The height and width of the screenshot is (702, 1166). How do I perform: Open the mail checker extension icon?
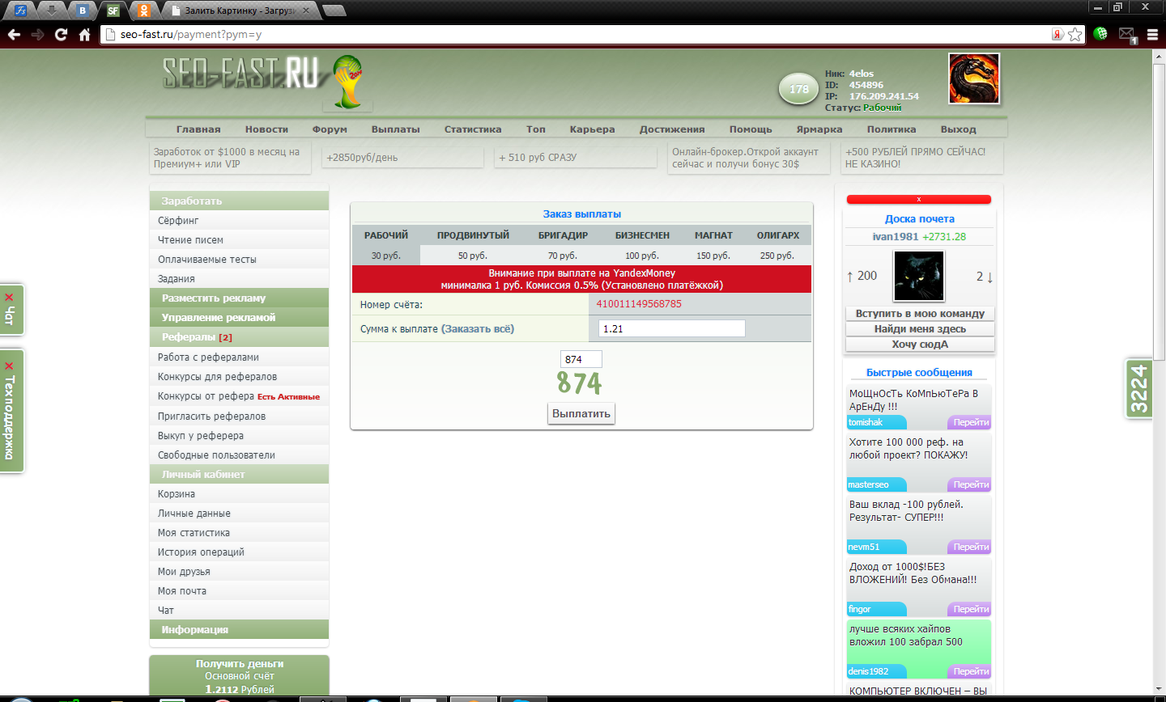pos(1127,35)
